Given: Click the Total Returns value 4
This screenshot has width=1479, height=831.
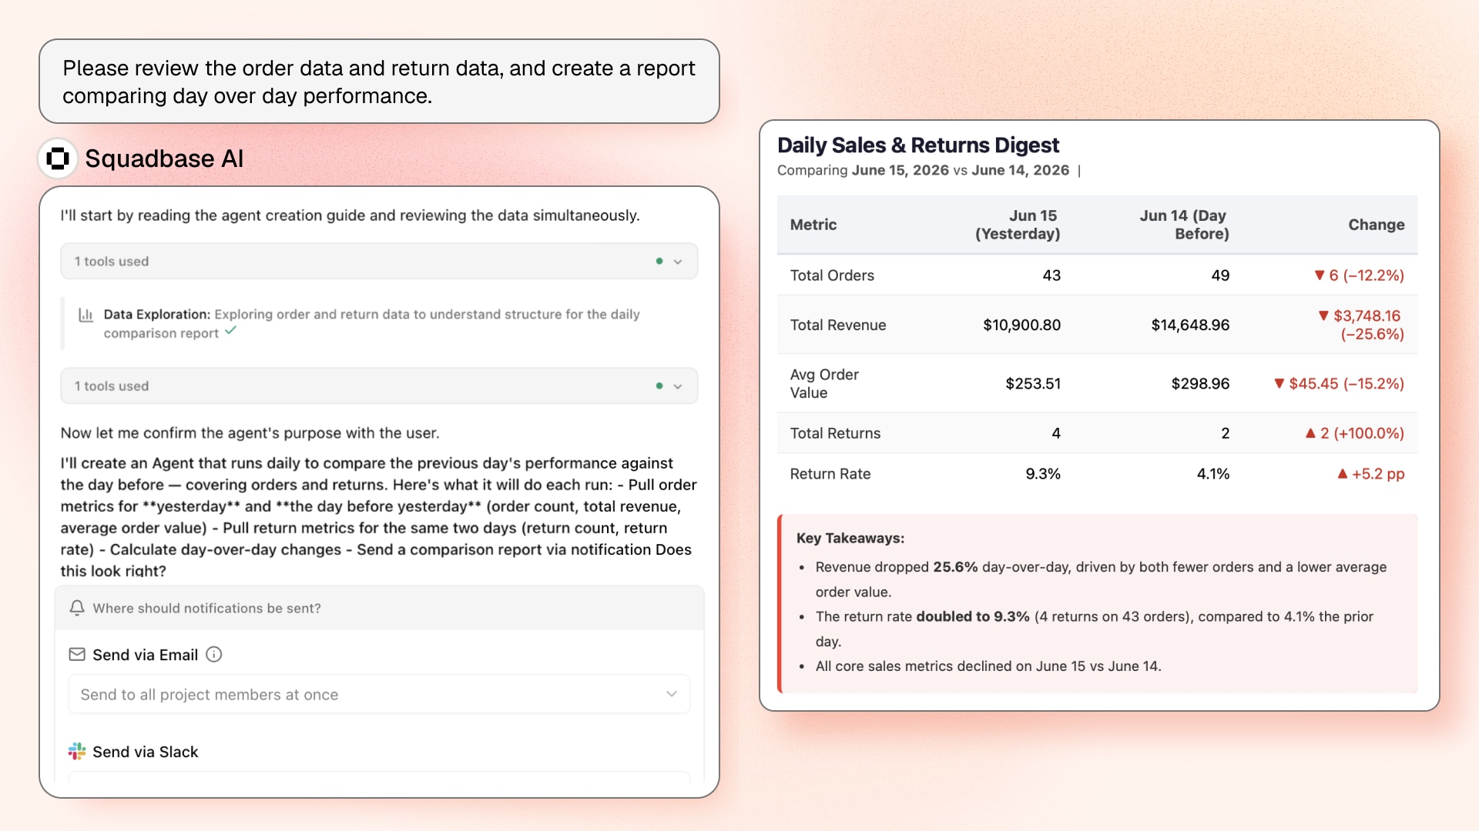Looking at the screenshot, I should pyautogui.click(x=1056, y=433).
